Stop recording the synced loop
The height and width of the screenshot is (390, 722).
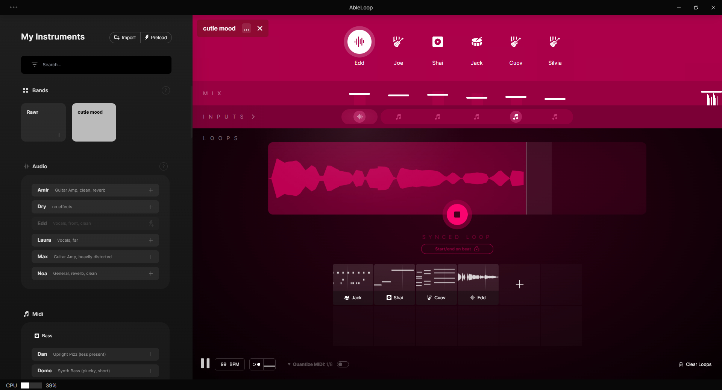point(457,215)
